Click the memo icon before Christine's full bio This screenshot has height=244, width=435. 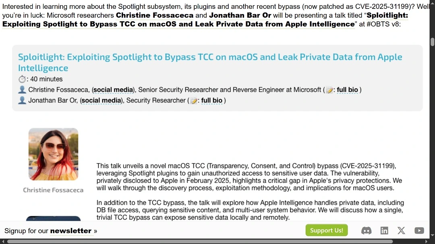coord(329,90)
